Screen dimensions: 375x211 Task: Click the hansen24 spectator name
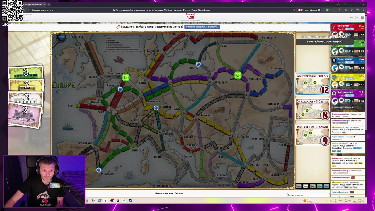tap(349, 108)
